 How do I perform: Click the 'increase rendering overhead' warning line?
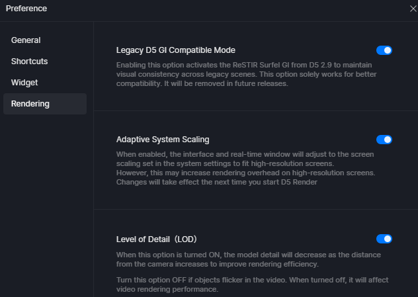click(245, 173)
